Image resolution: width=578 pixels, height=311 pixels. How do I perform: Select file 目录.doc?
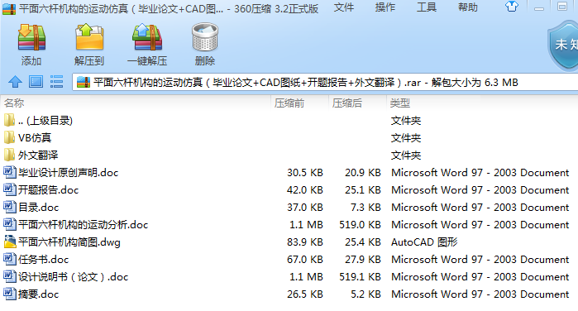pyautogui.click(x=38, y=207)
